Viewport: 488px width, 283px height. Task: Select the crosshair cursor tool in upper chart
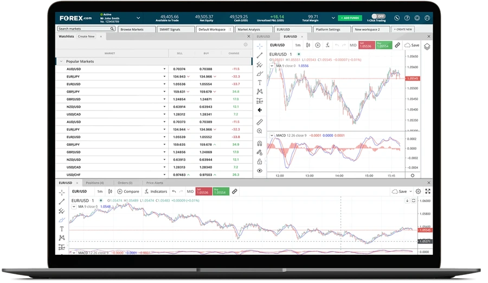(260, 47)
